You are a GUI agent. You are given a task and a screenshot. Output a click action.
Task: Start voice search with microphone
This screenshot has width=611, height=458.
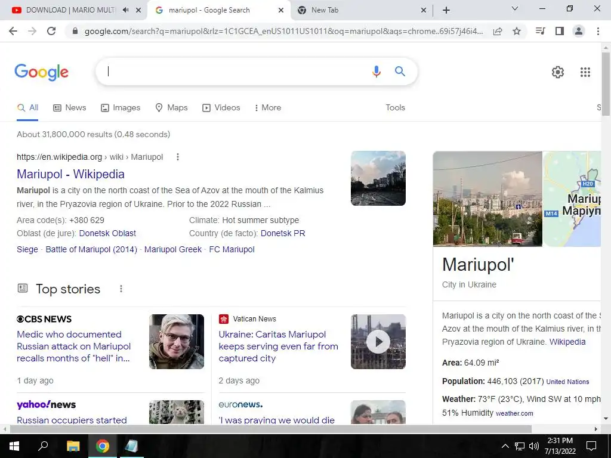[377, 72]
